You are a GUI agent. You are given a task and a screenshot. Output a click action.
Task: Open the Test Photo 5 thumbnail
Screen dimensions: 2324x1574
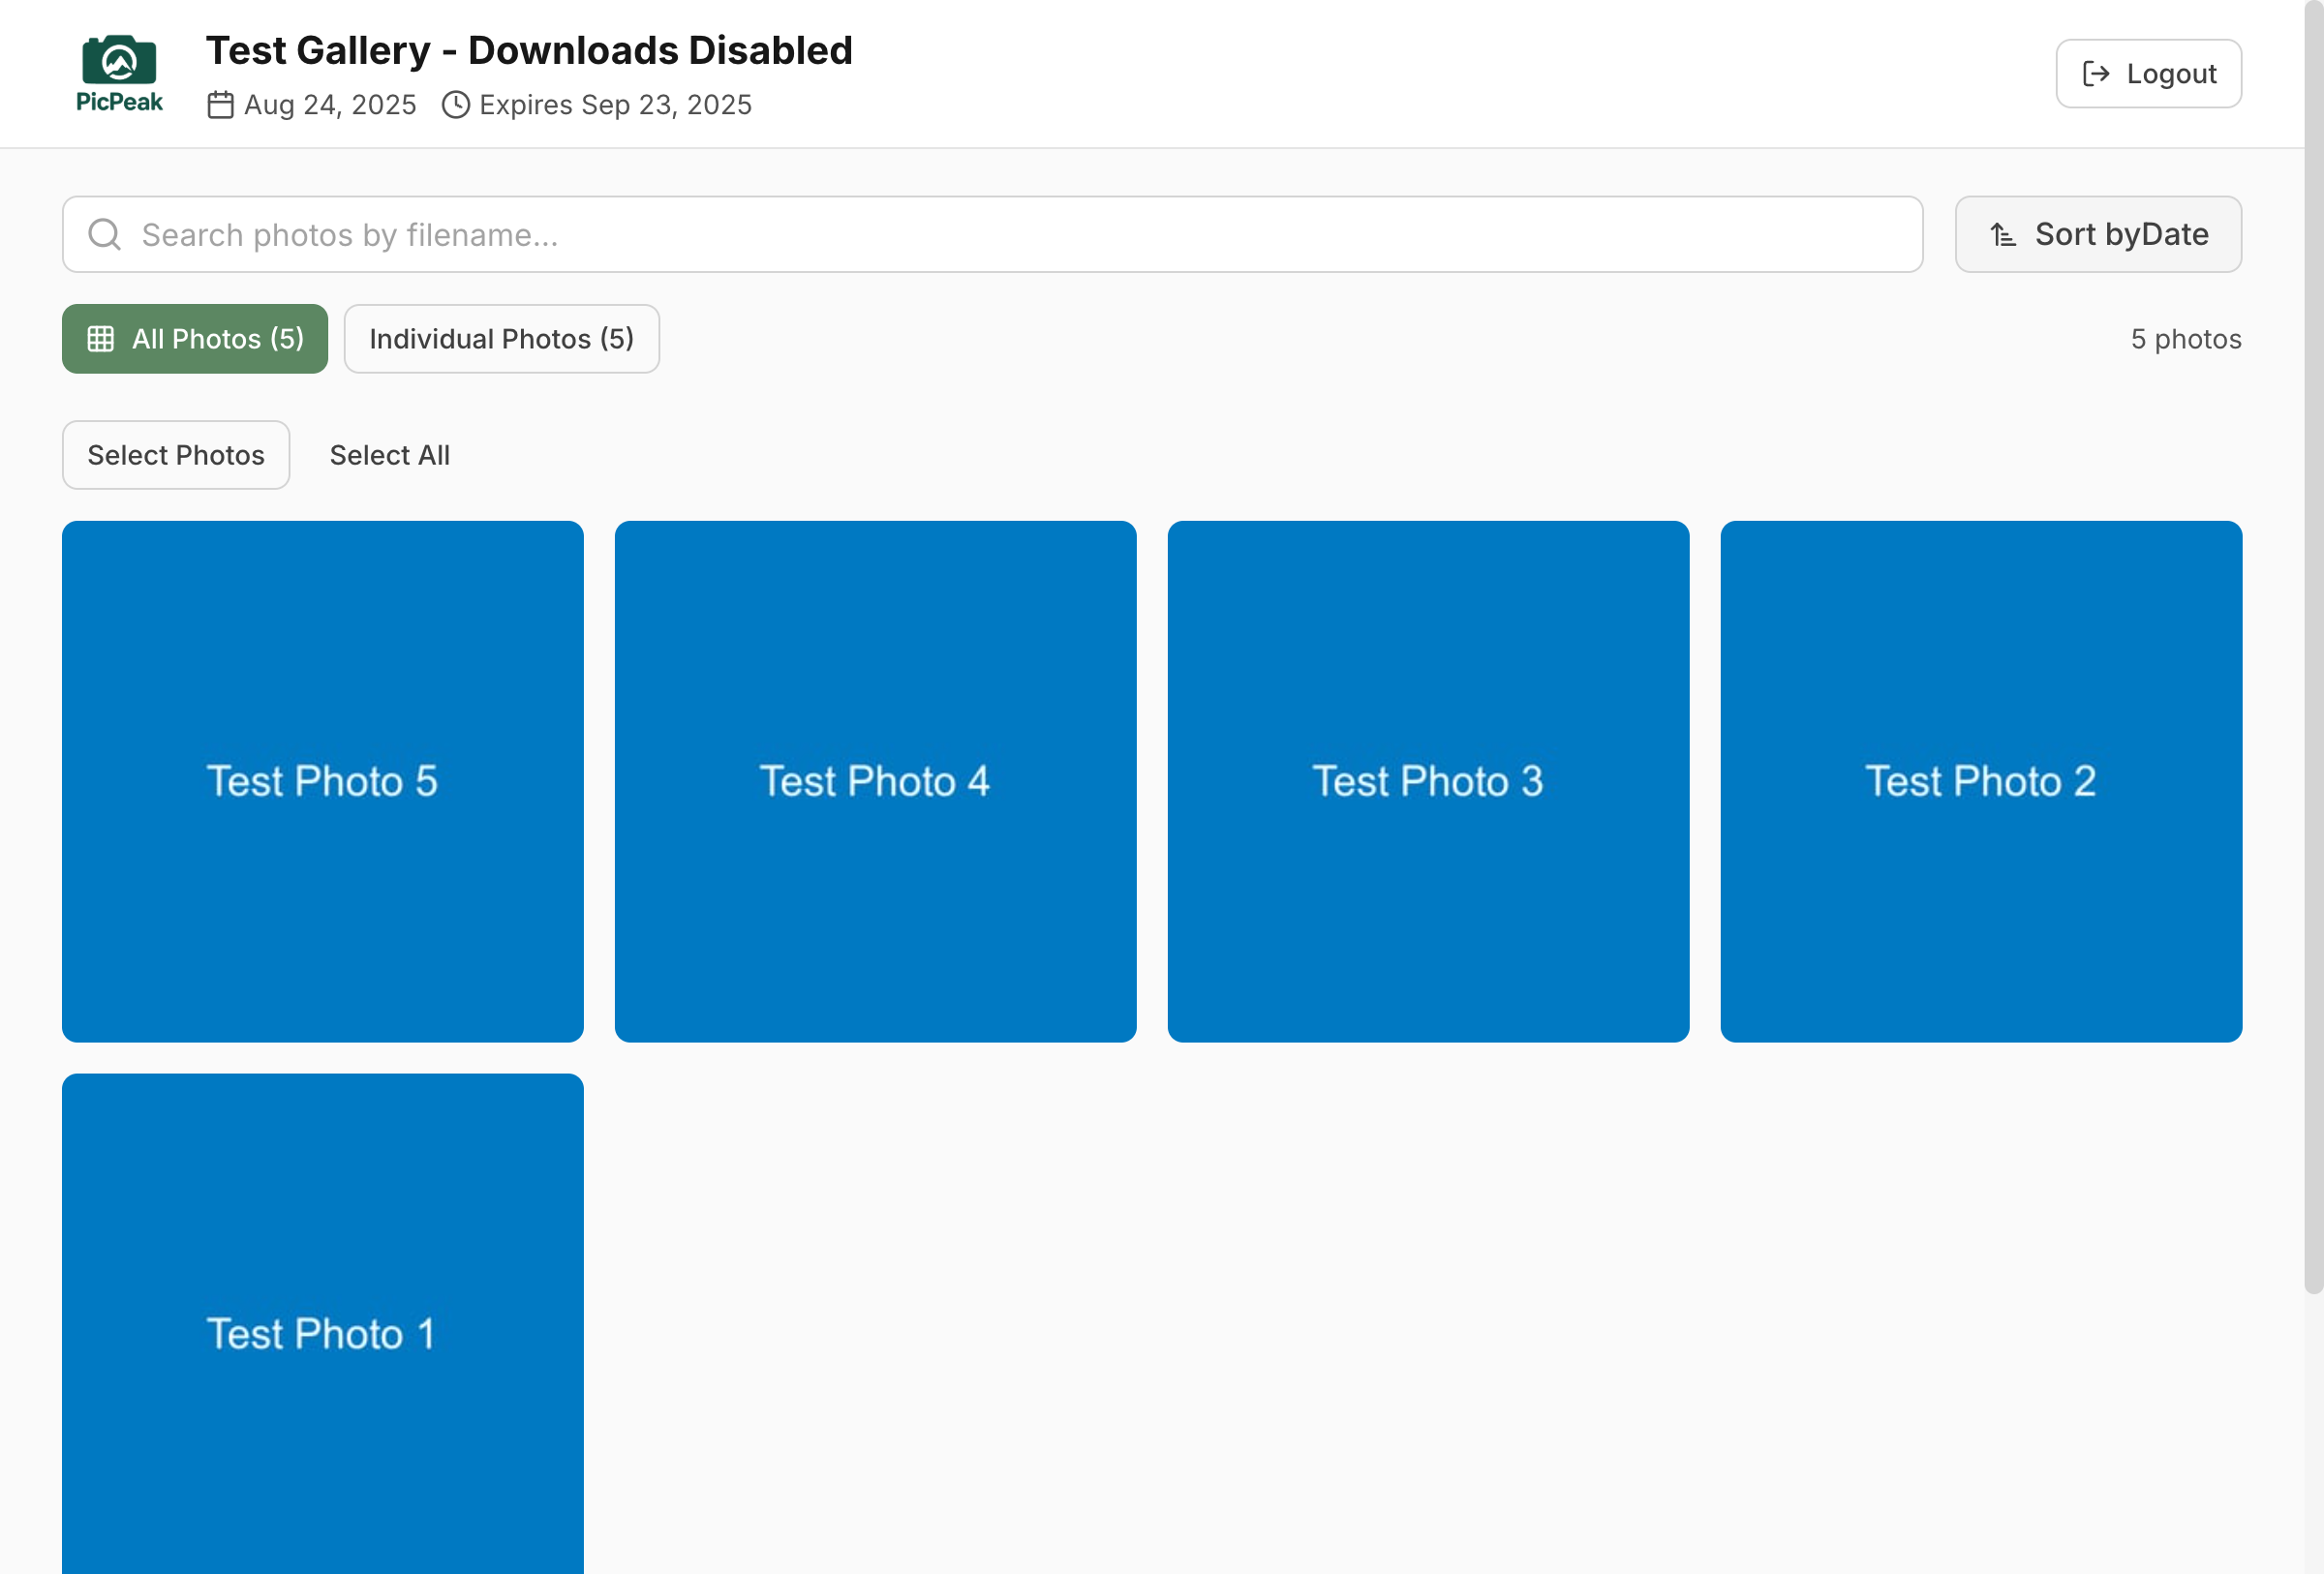(x=323, y=781)
